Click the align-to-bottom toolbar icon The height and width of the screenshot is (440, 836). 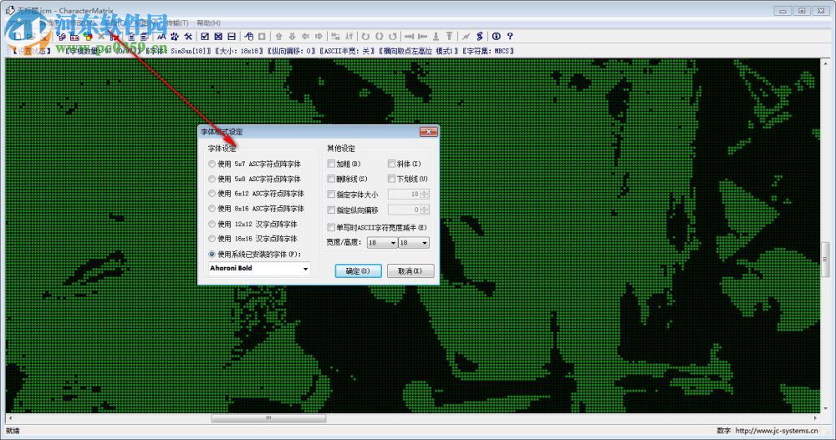[x=436, y=36]
